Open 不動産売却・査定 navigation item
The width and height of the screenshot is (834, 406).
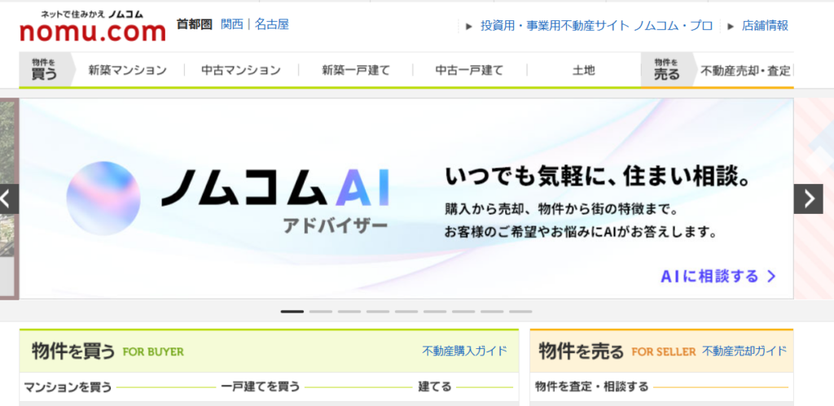click(x=745, y=71)
